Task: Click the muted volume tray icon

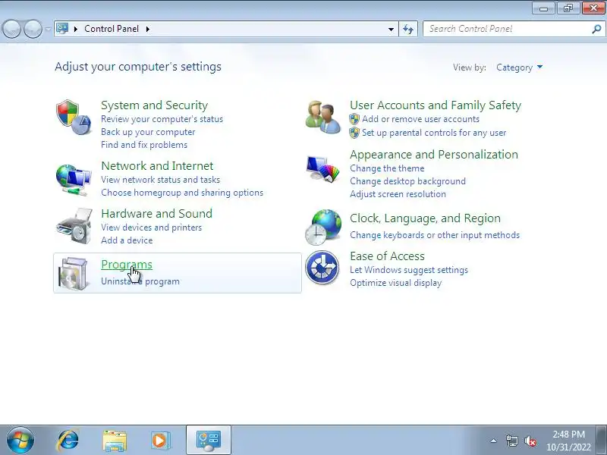Action: [x=530, y=441]
